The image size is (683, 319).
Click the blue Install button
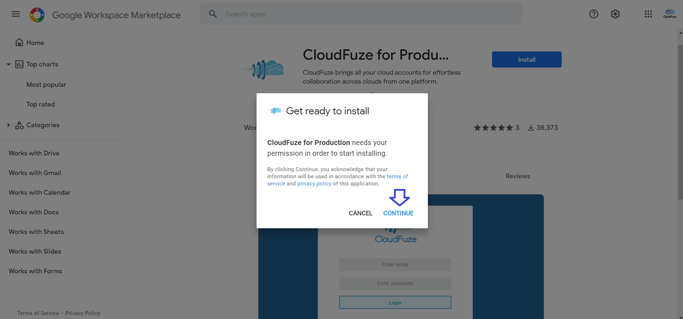(527, 60)
